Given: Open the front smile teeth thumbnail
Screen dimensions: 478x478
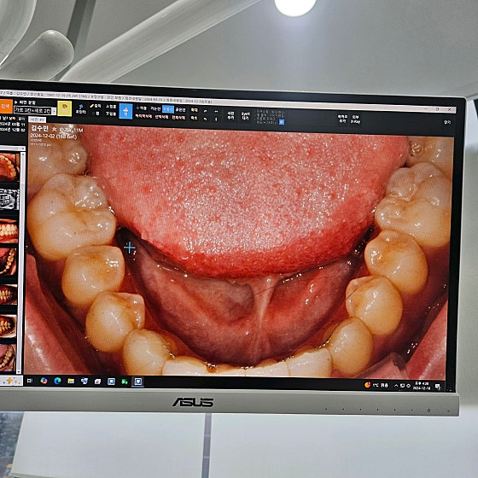Looking at the screenshot, I should [9, 231].
